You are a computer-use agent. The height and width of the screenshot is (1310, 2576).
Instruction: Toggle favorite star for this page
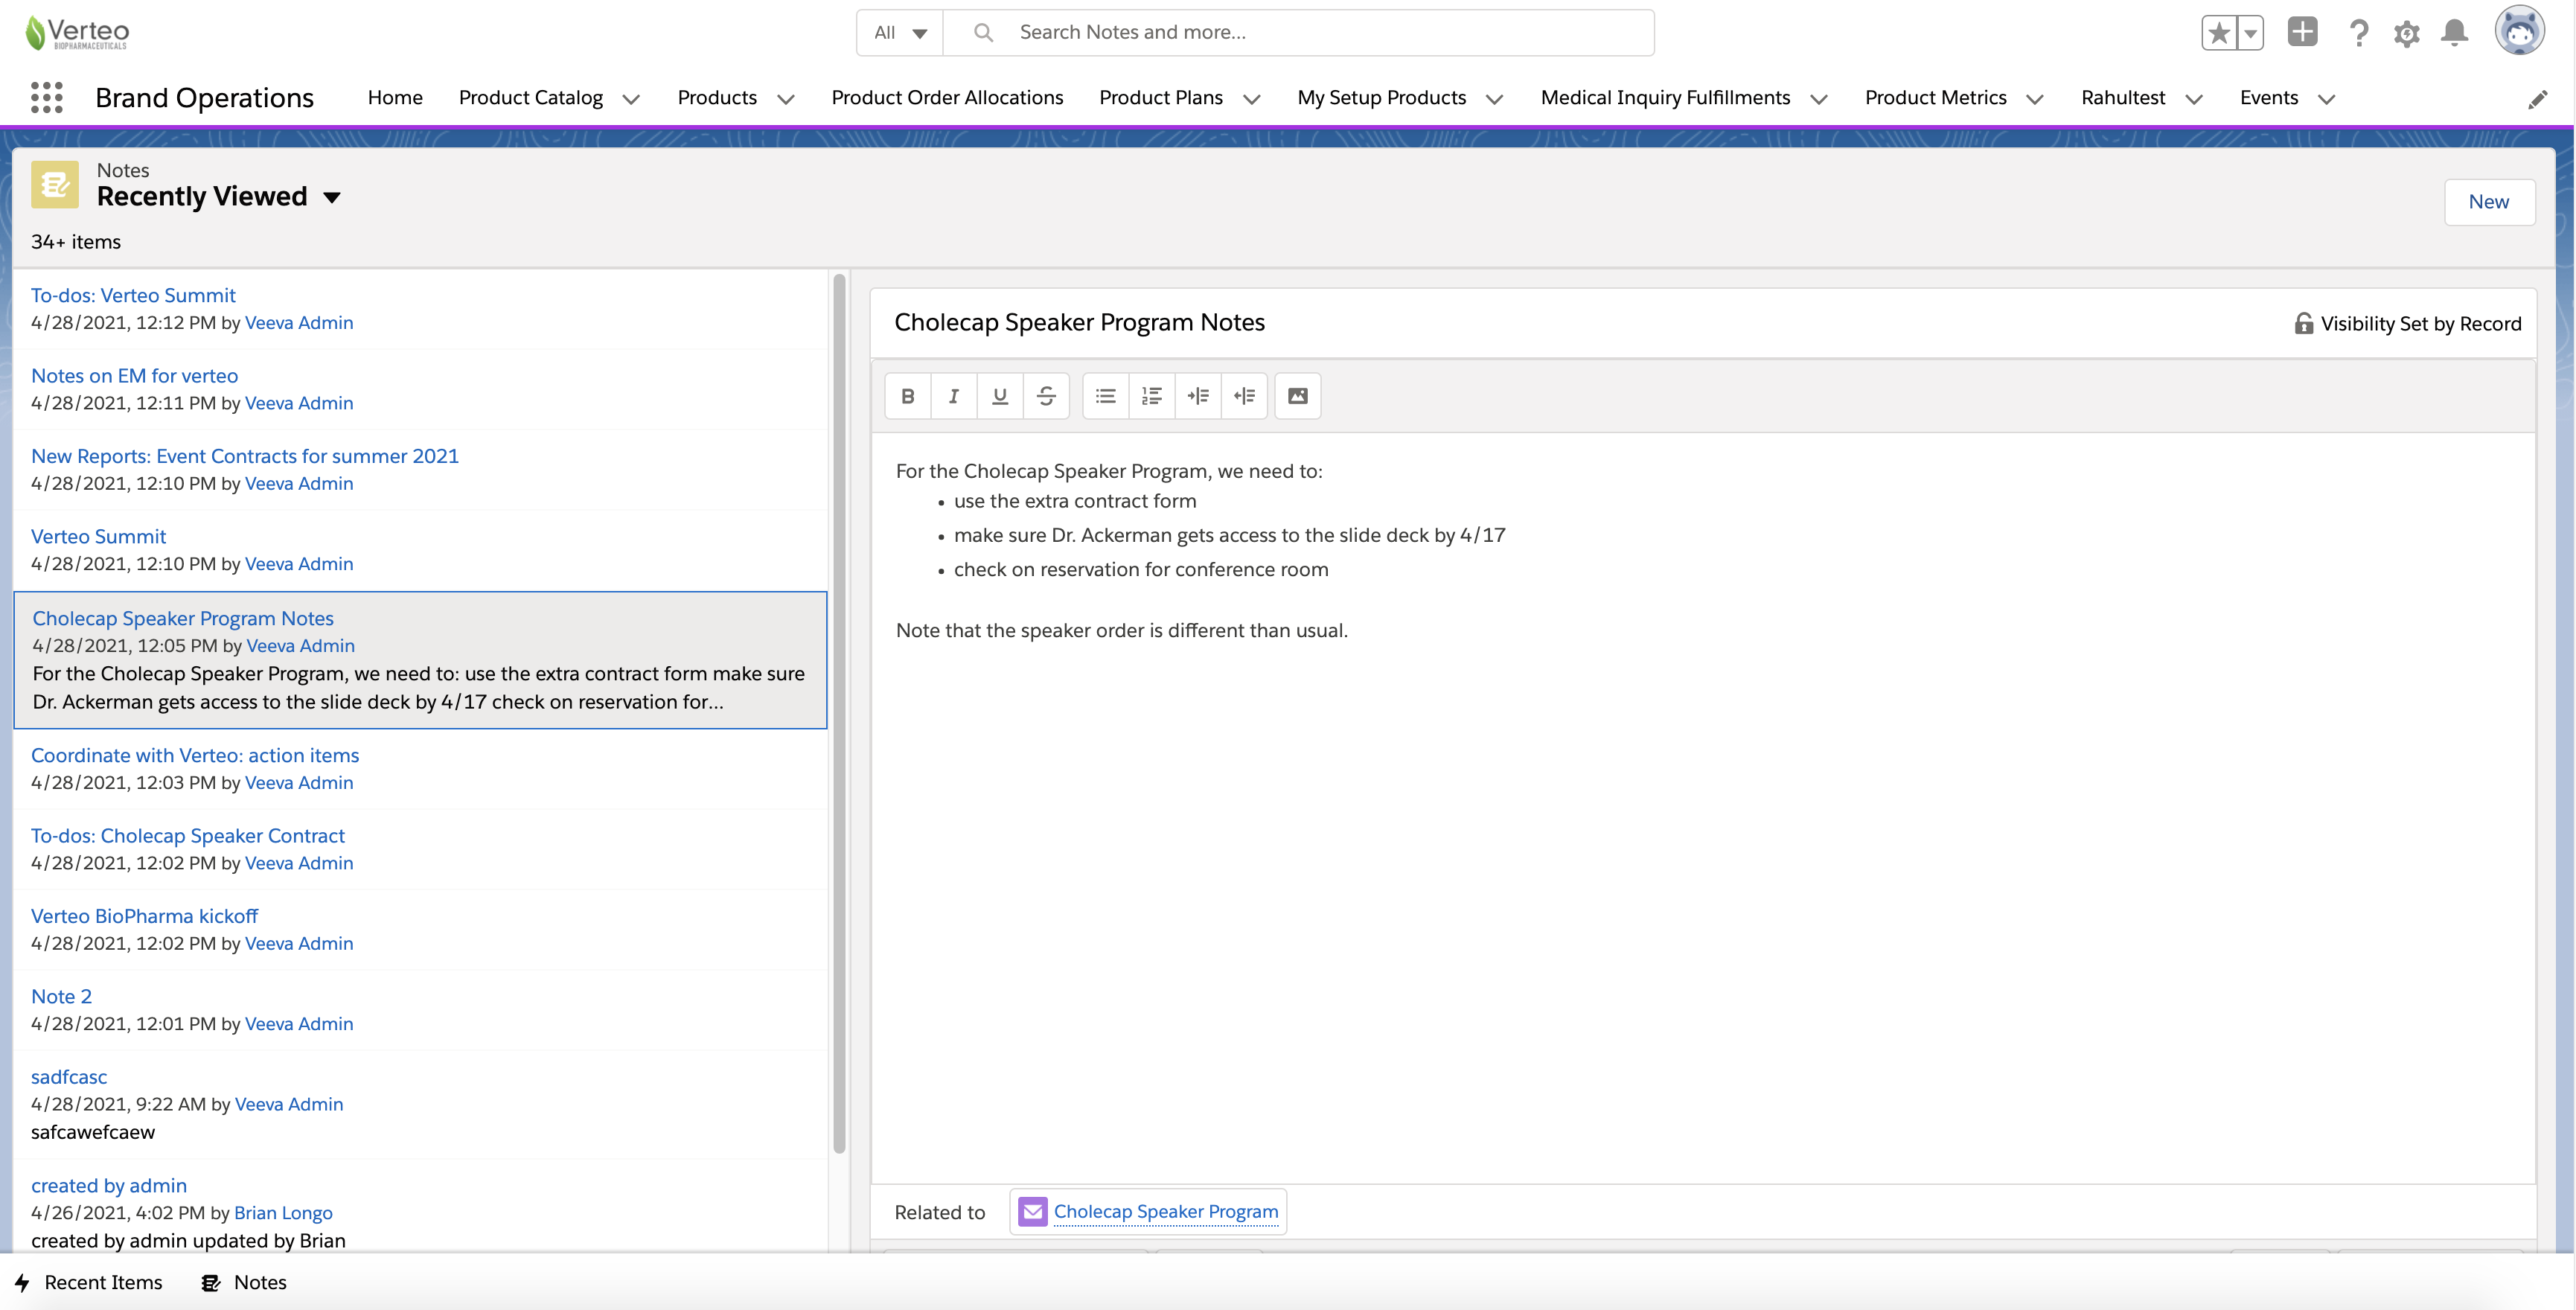[x=2218, y=33]
